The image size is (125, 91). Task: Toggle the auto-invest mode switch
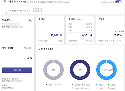tap(118, 2)
